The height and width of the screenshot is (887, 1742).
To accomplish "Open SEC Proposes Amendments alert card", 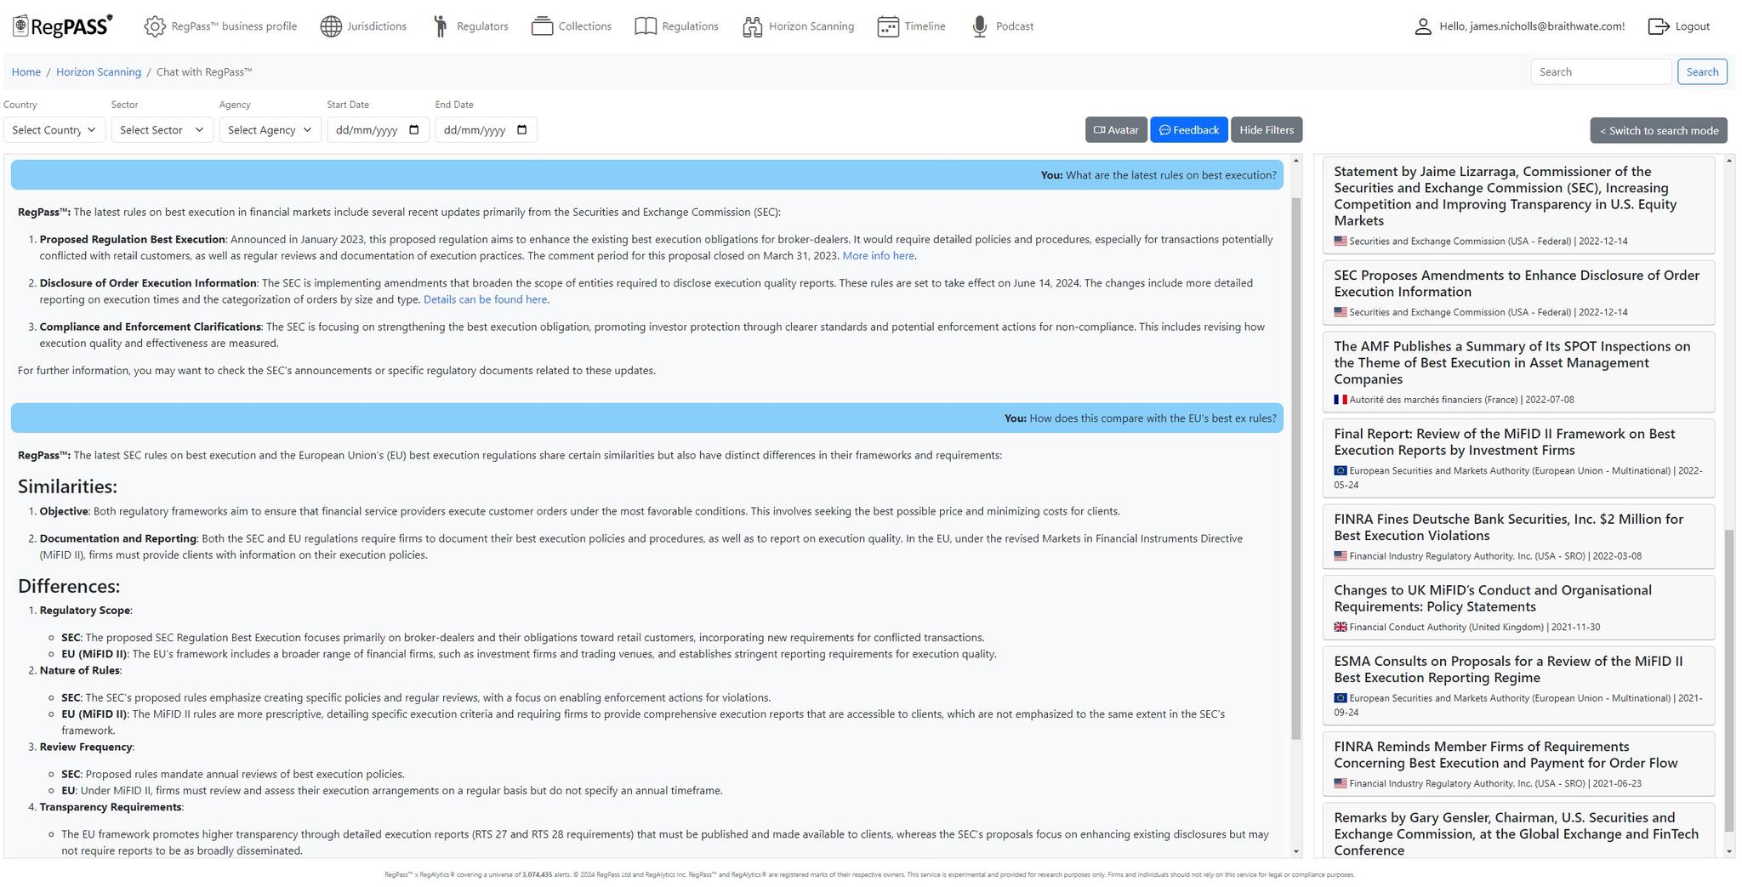I will (1518, 293).
